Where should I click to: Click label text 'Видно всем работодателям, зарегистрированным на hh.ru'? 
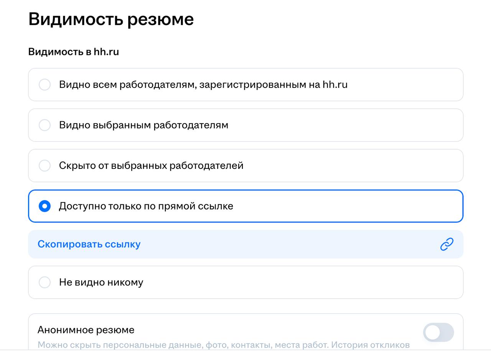pyautogui.click(x=203, y=84)
